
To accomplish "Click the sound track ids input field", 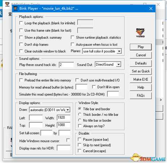I will pos(67,65).
